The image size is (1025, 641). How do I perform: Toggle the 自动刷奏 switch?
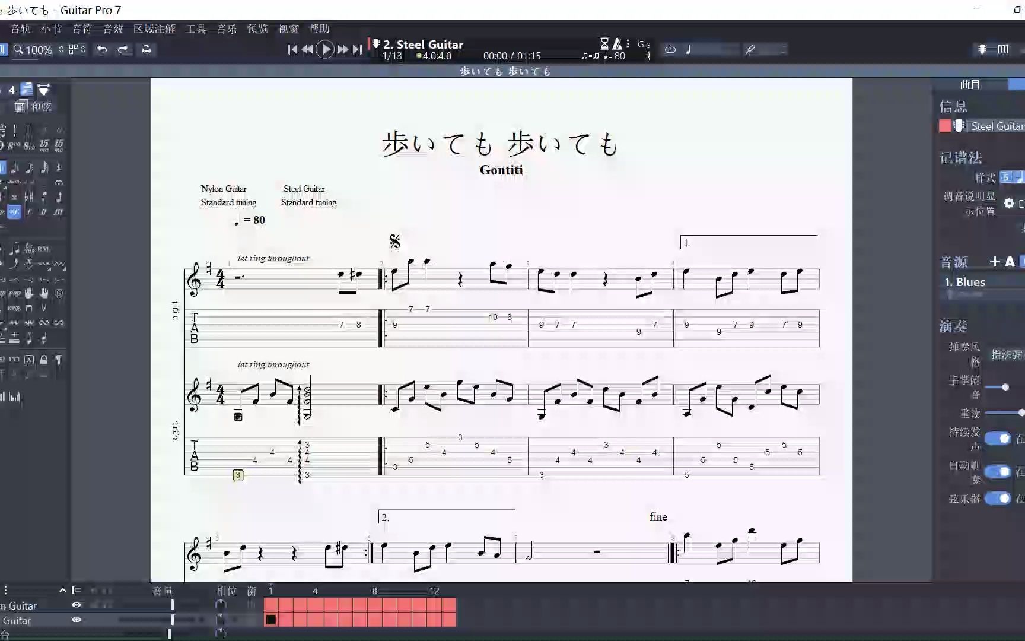[x=998, y=472]
